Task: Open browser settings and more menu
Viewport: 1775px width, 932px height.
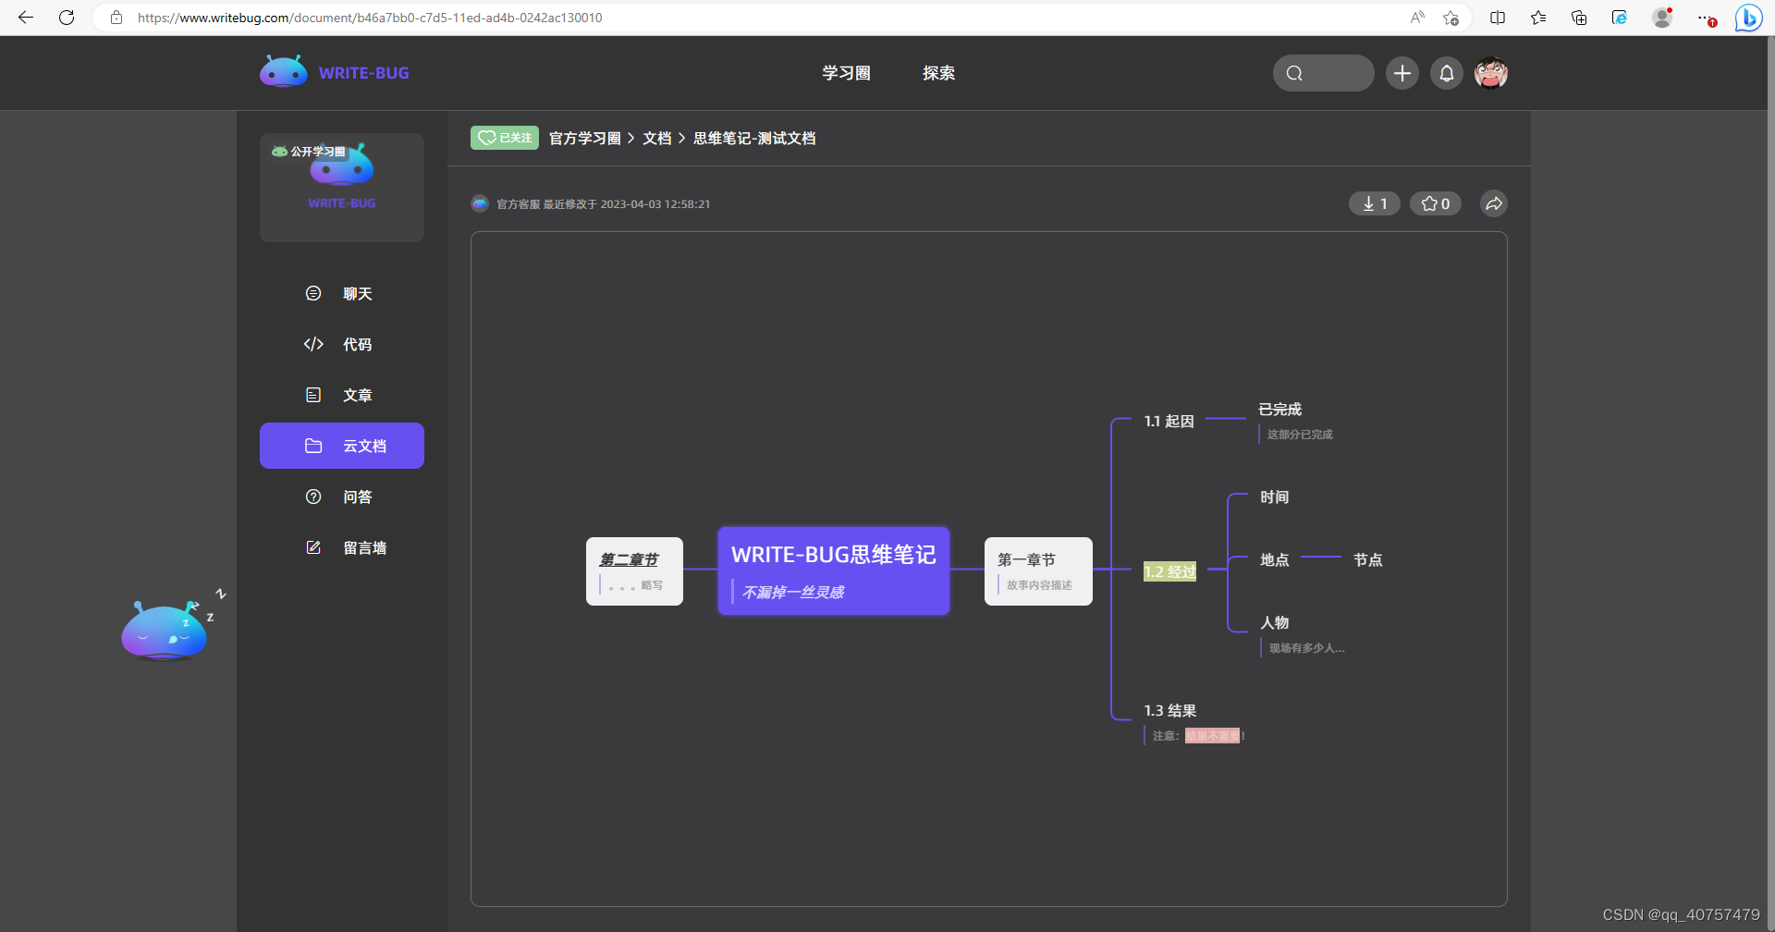Action: (x=1707, y=18)
